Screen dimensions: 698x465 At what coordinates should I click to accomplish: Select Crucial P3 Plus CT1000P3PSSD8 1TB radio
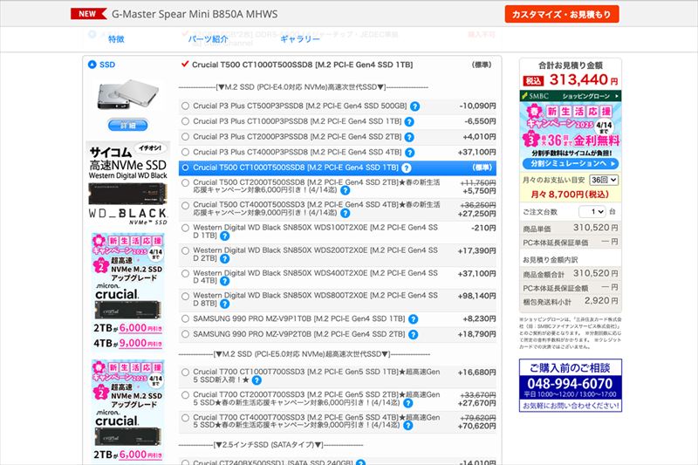click(x=185, y=121)
